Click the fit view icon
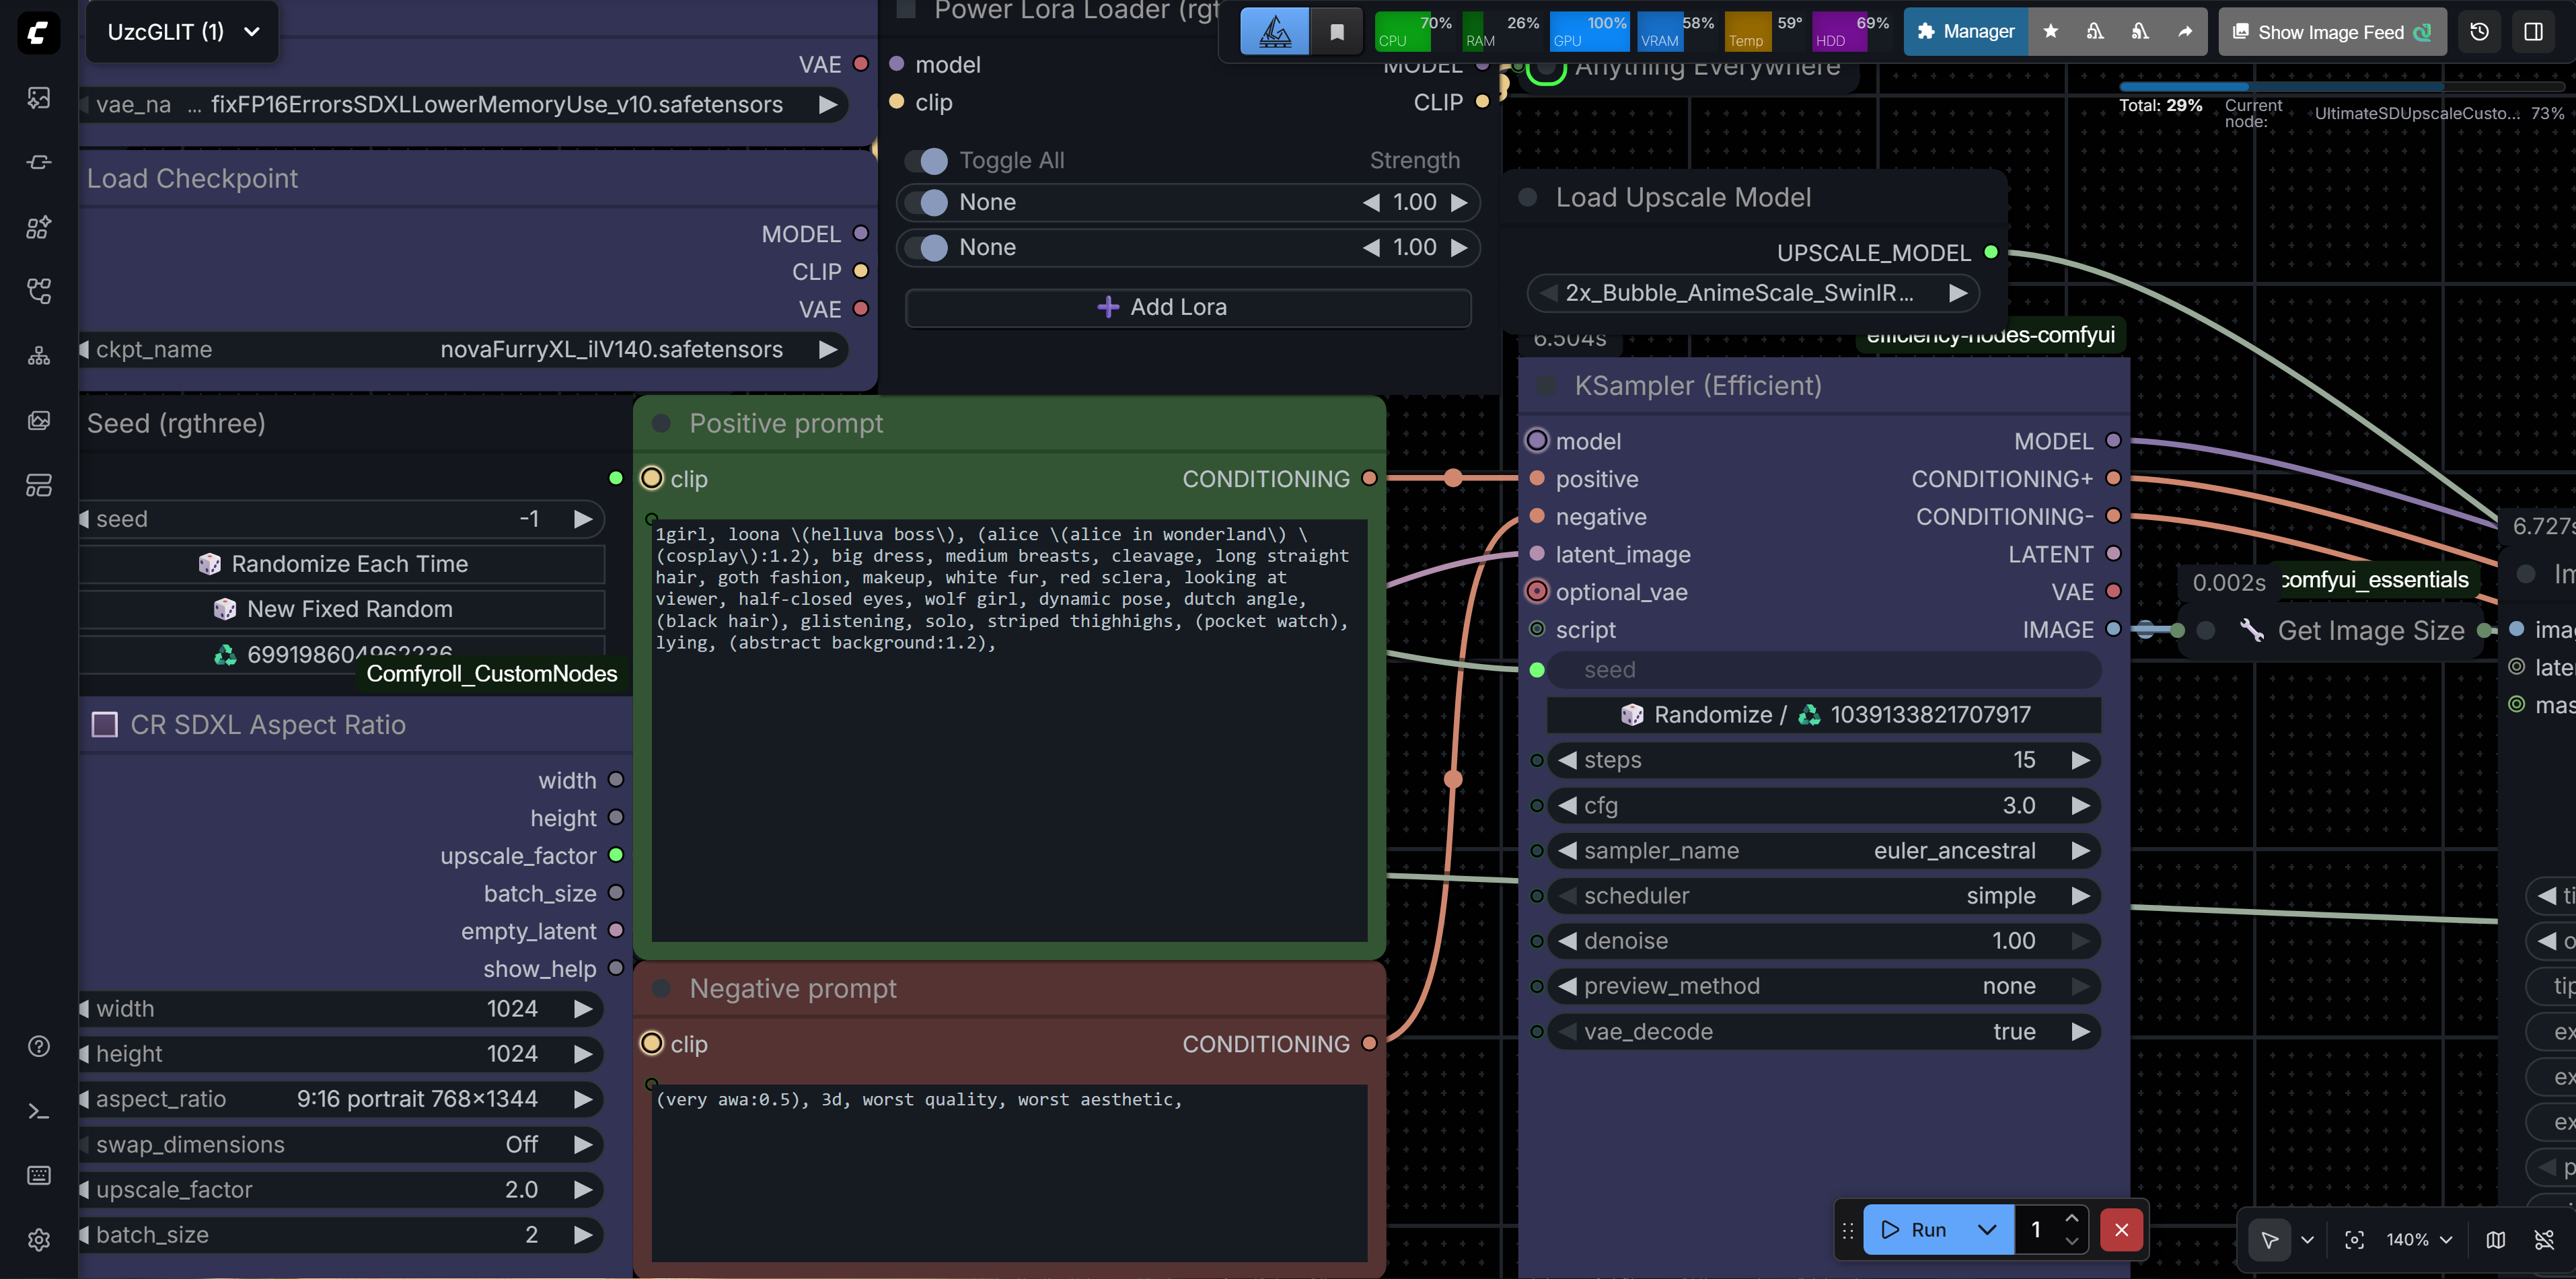Image resolution: width=2576 pixels, height=1279 pixels. pyautogui.click(x=2354, y=1240)
